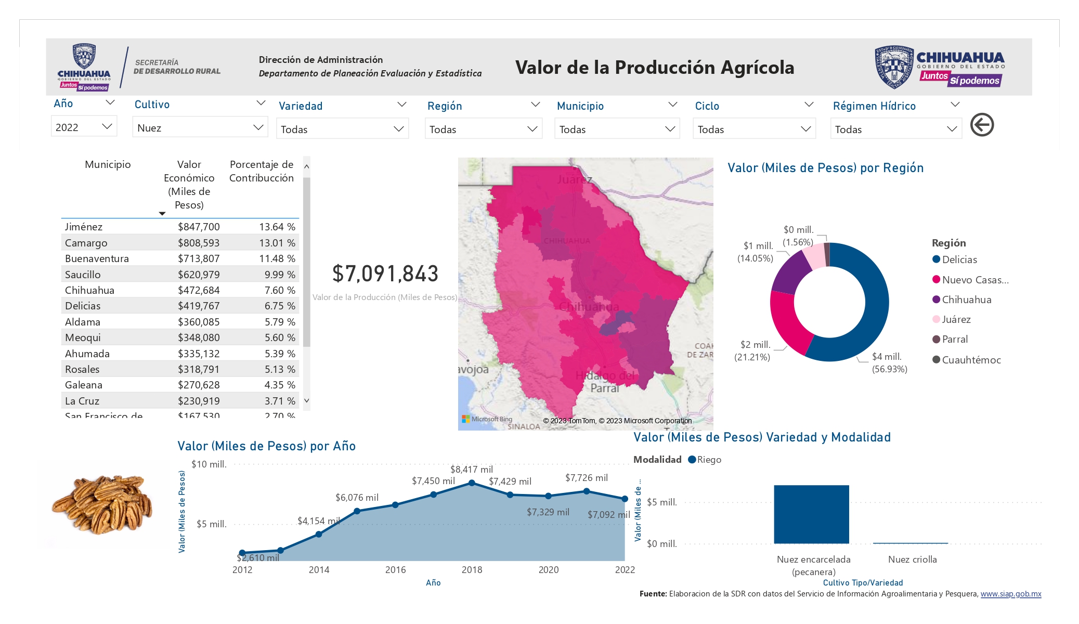This screenshot has width=1079, height=624.
Task: Select the Delicias row in the municipio table
Action: (180, 306)
